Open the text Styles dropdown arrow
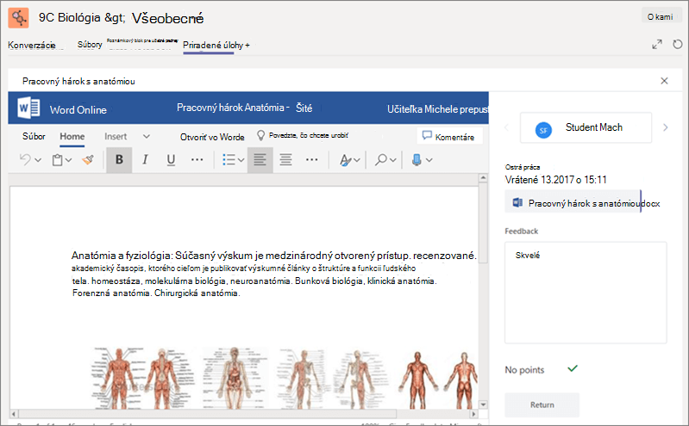Viewport: 689px width, 426px height. (357, 160)
